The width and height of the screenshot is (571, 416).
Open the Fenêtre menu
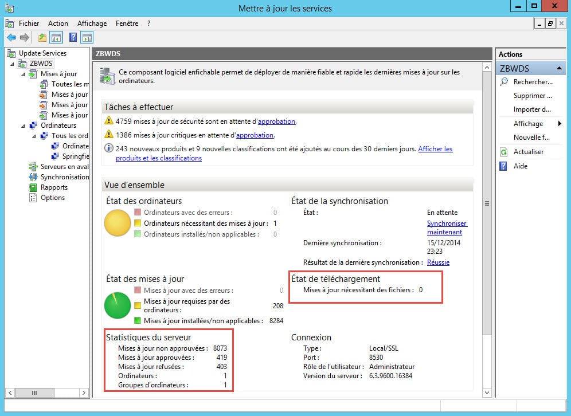point(127,23)
